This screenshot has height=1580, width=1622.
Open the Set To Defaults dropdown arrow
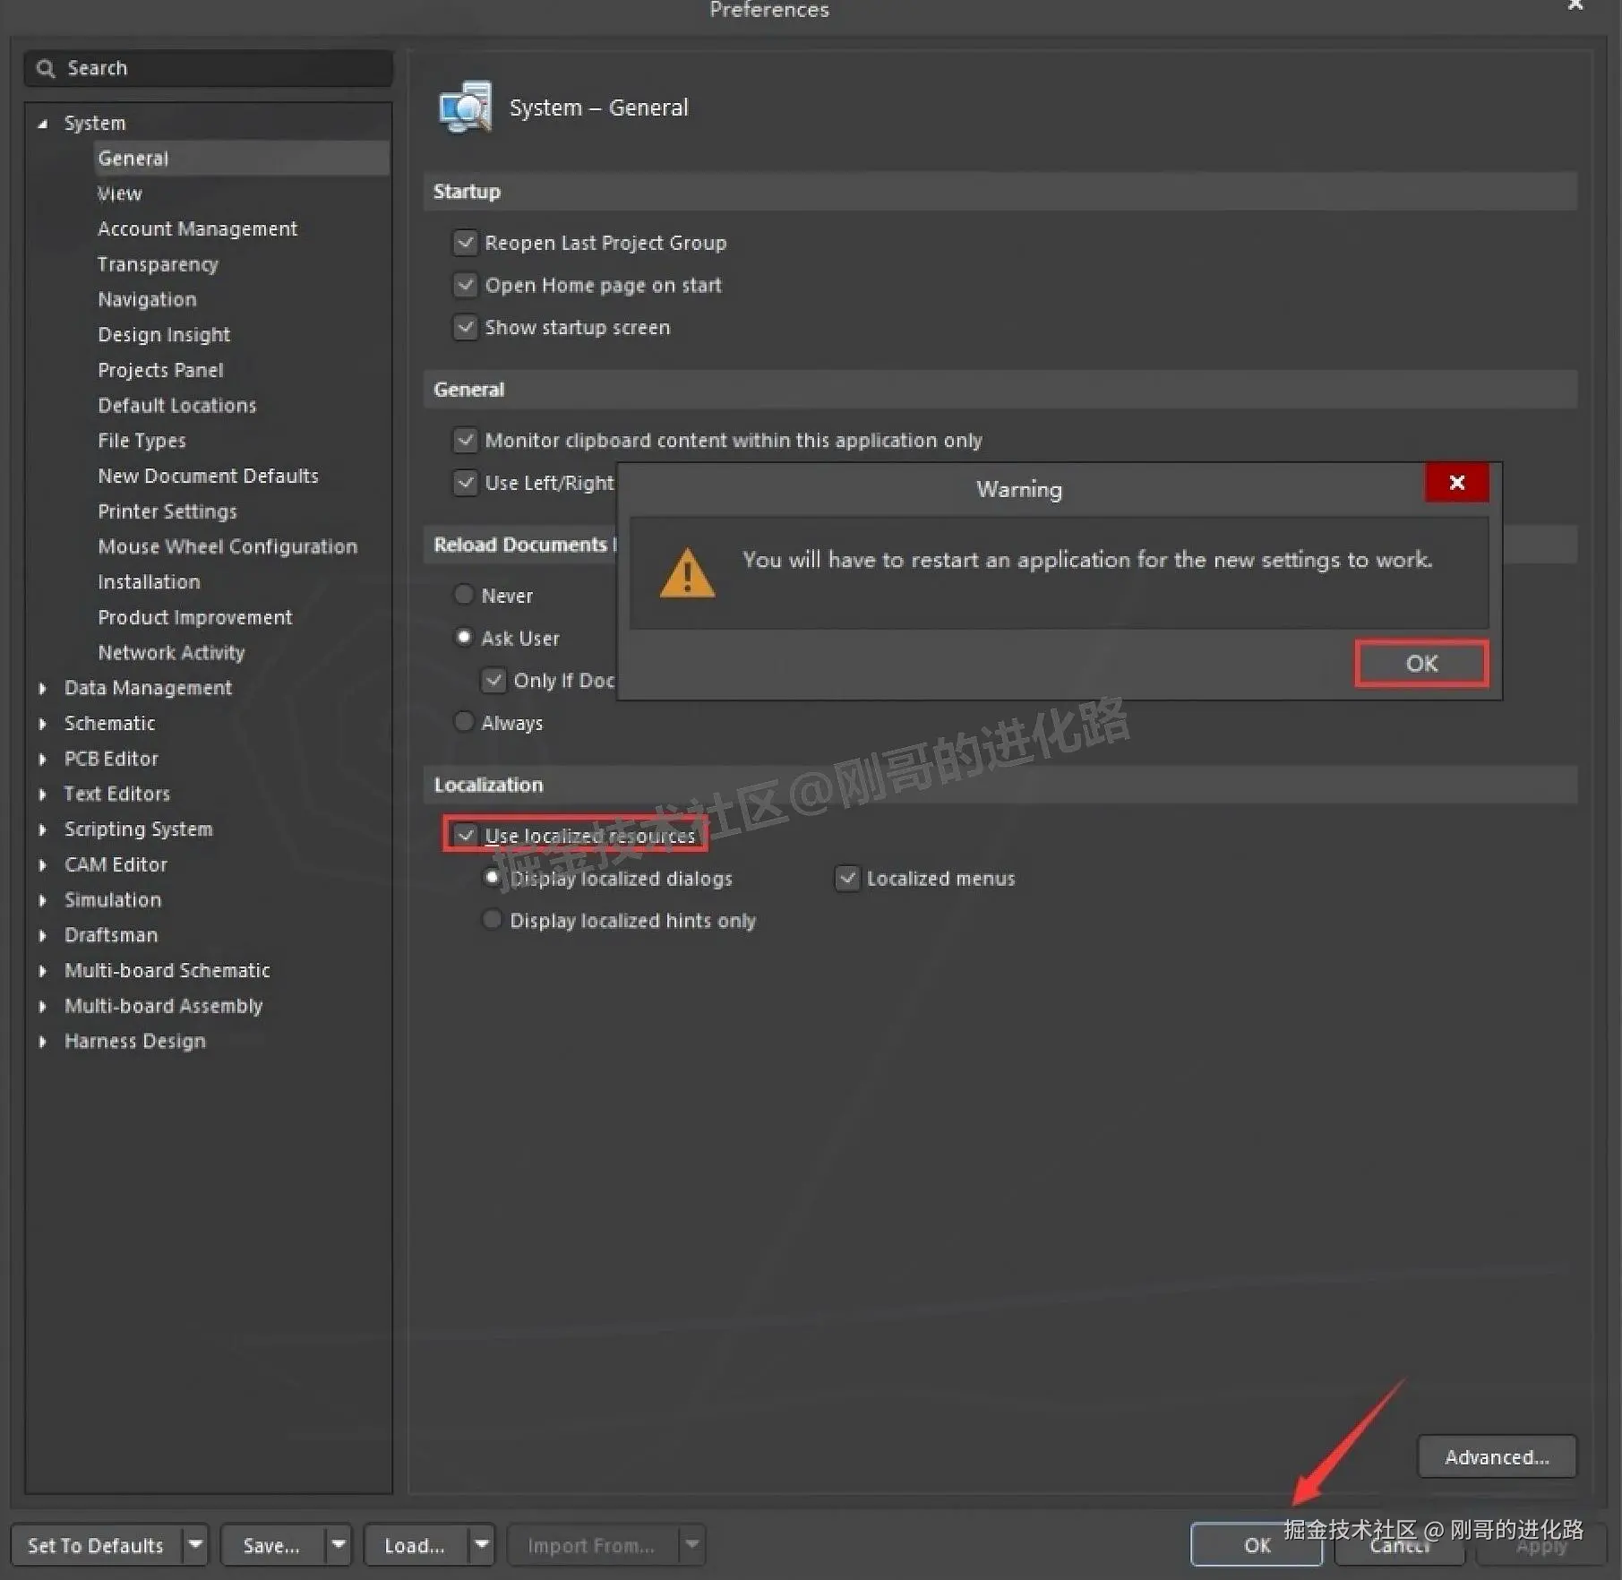pos(195,1544)
